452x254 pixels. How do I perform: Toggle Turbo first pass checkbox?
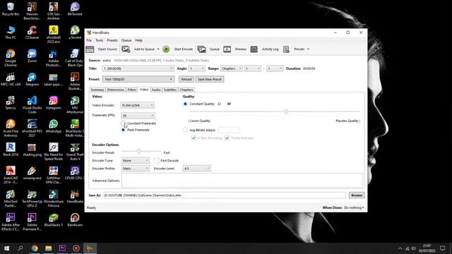227,138
